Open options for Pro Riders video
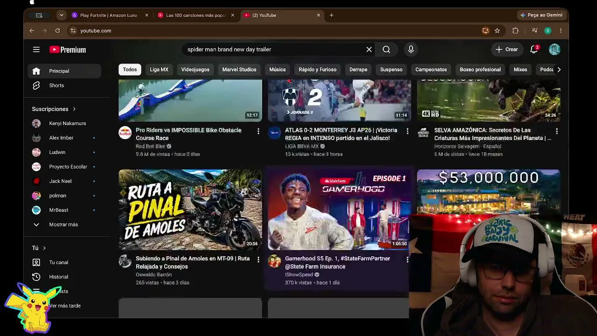Viewport: 597px width, 336px height. coord(258,132)
